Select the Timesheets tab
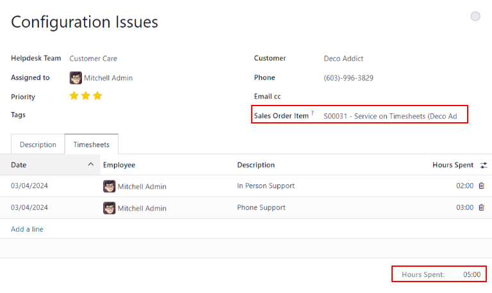Image resolution: width=492 pixels, height=293 pixels. coord(91,145)
